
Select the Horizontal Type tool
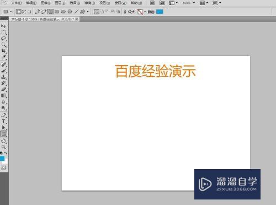(x=3, y=122)
